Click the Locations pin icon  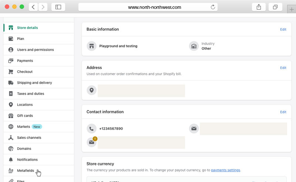tap(11, 105)
